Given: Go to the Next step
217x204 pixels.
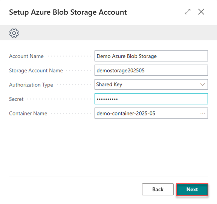Looking at the screenshot, I should click(x=192, y=189).
